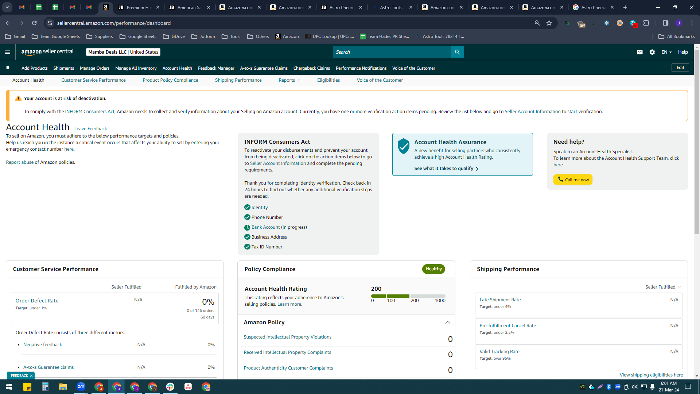Select the Eligibilities tab
The height and width of the screenshot is (394, 700).
point(328,80)
